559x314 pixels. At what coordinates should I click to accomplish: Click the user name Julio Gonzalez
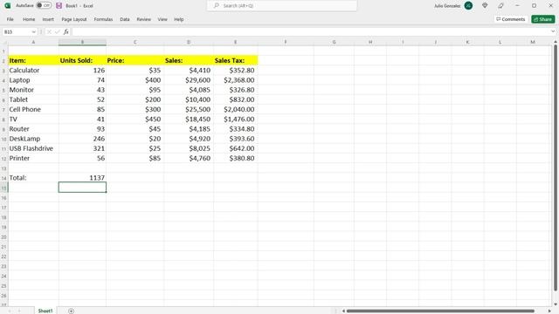[447, 6]
